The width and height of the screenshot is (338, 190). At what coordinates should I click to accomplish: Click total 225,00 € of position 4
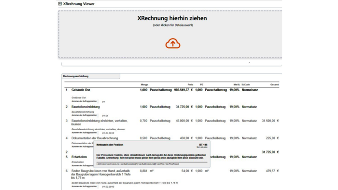[x=272, y=138]
